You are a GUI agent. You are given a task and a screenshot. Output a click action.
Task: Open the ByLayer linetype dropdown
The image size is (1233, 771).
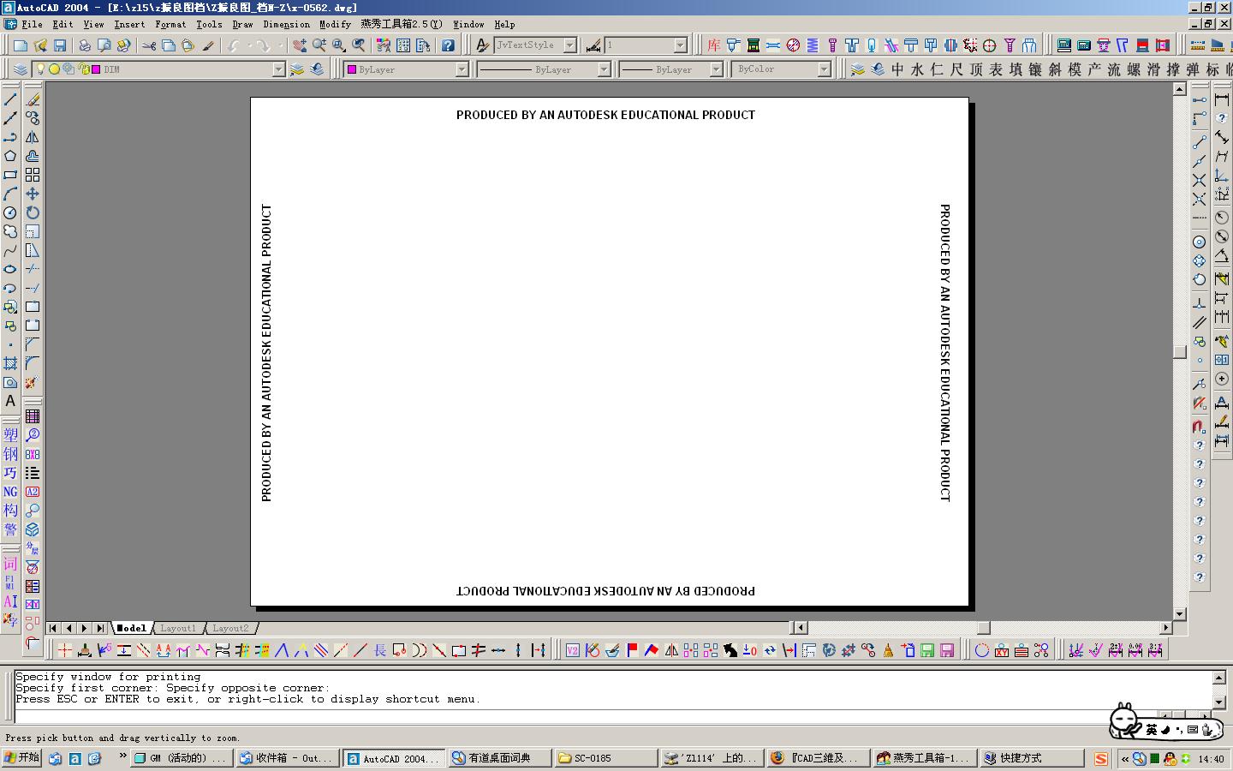click(604, 69)
